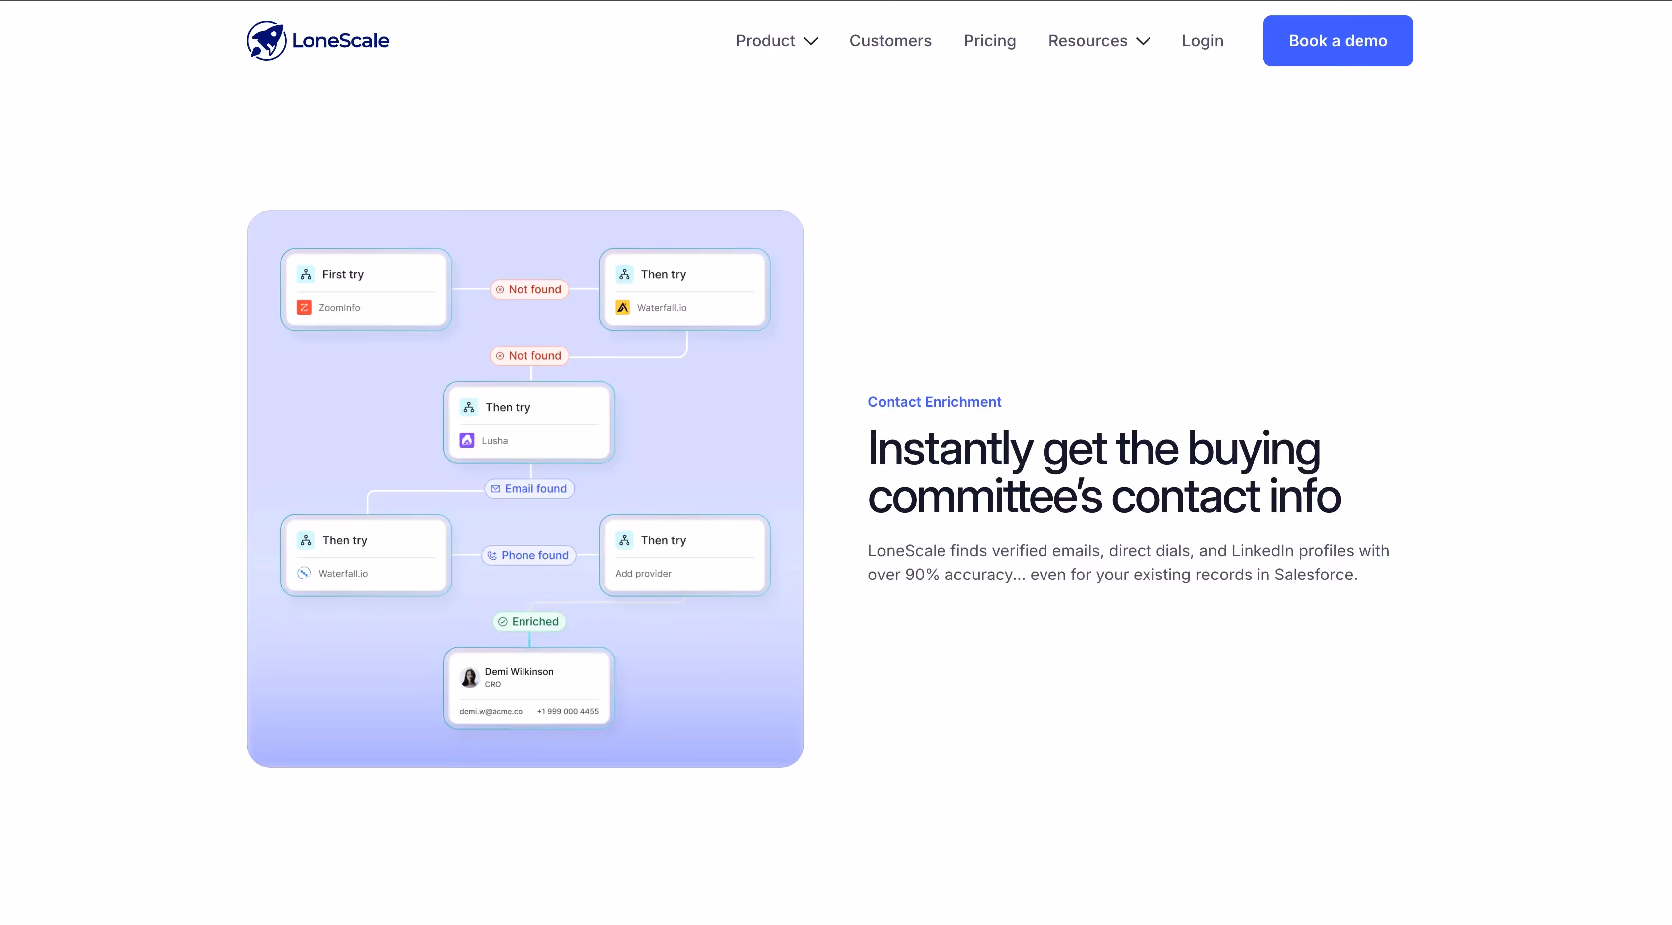The width and height of the screenshot is (1672, 925).
Task: Click the purple Lusha provider icon
Action: (467, 441)
